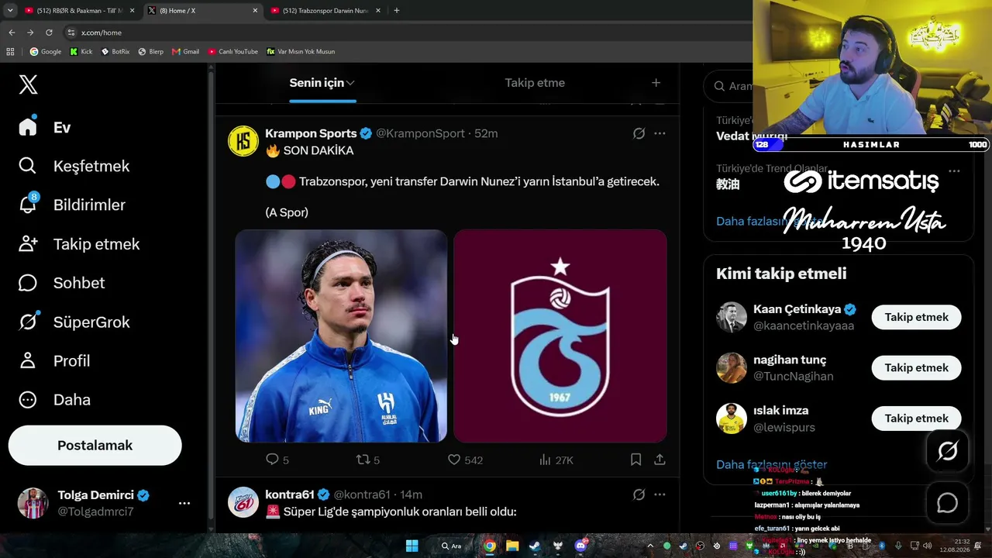Open Google bookmark
992x558 pixels.
(45, 52)
